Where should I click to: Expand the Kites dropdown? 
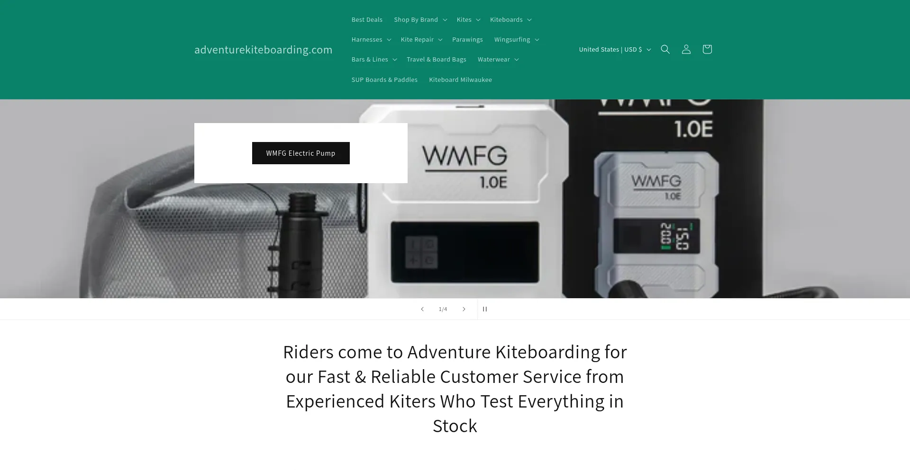(x=468, y=19)
